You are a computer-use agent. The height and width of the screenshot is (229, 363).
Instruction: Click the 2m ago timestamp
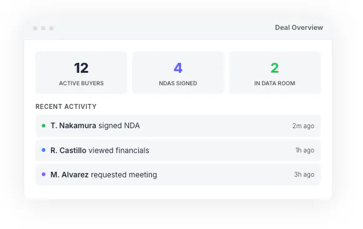[303, 126]
